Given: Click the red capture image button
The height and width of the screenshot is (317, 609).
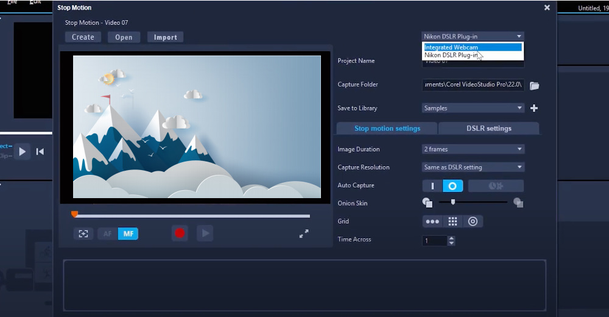Looking at the screenshot, I should 180,233.
